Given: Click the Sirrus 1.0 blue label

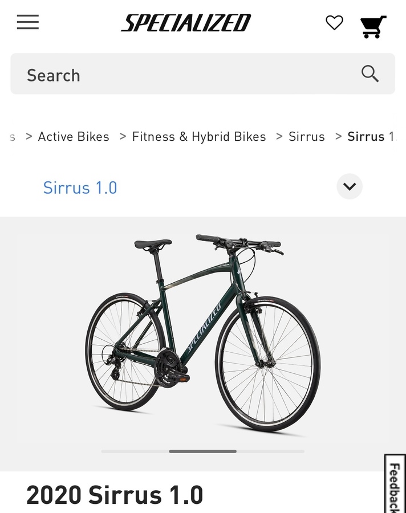Looking at the screenshot, I should [x=80, y=188].
